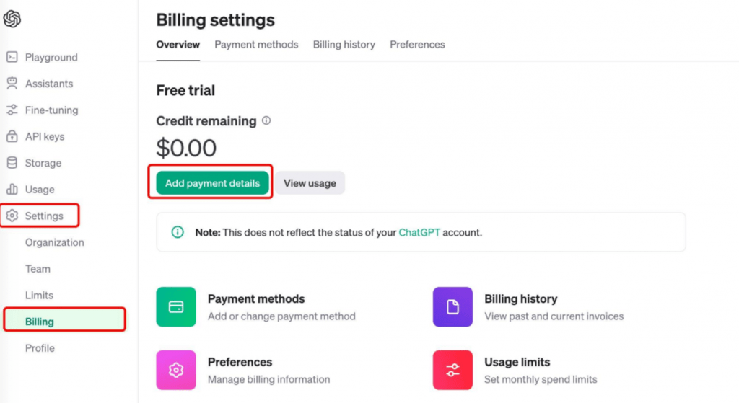The height and width of the screenshot is (403, 739).
Task: Click the Credit remaining info icon
Action: point(266,120)
